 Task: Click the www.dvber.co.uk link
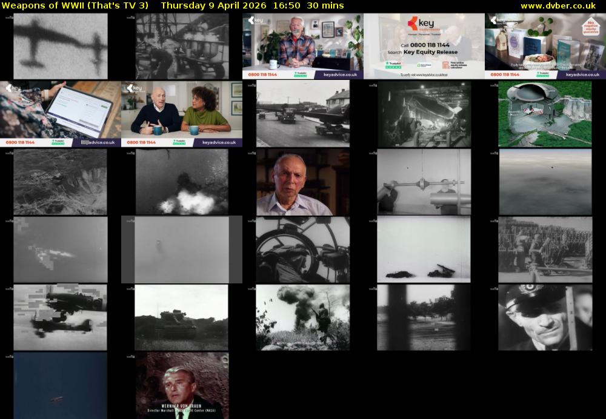(x=558, y=5)
